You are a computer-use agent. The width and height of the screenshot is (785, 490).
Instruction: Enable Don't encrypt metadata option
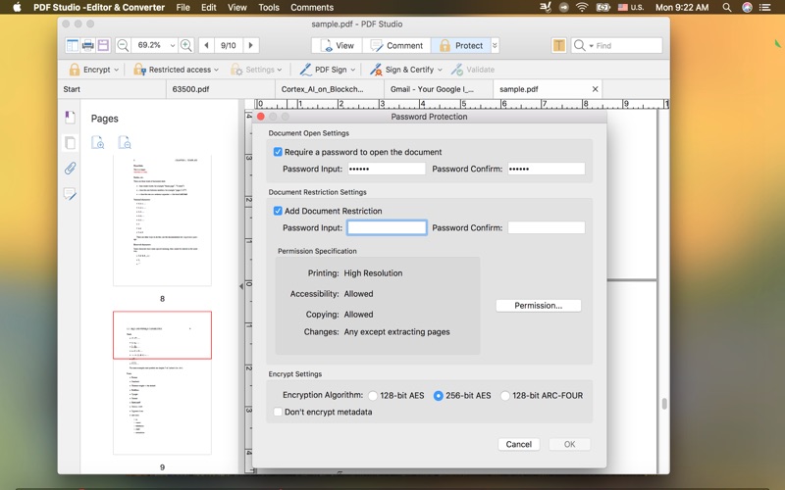[278, 412]
